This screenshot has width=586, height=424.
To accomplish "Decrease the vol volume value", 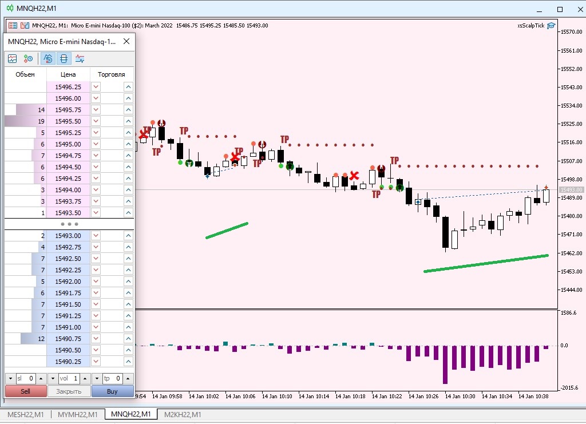I will [x=53, y=378].
